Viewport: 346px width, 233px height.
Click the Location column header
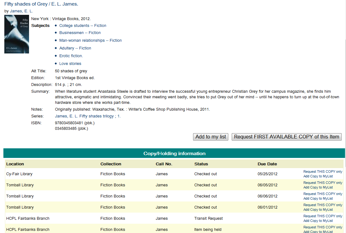pos(15,164)
